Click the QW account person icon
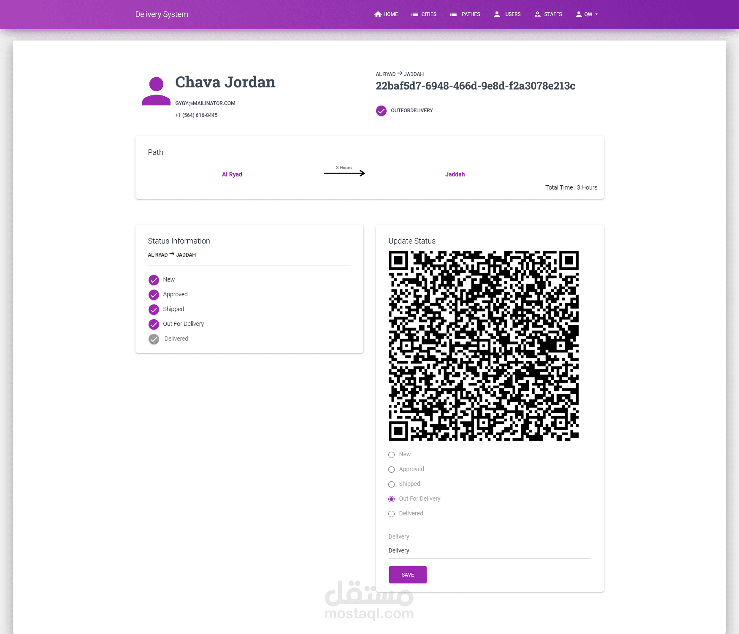 579,14
